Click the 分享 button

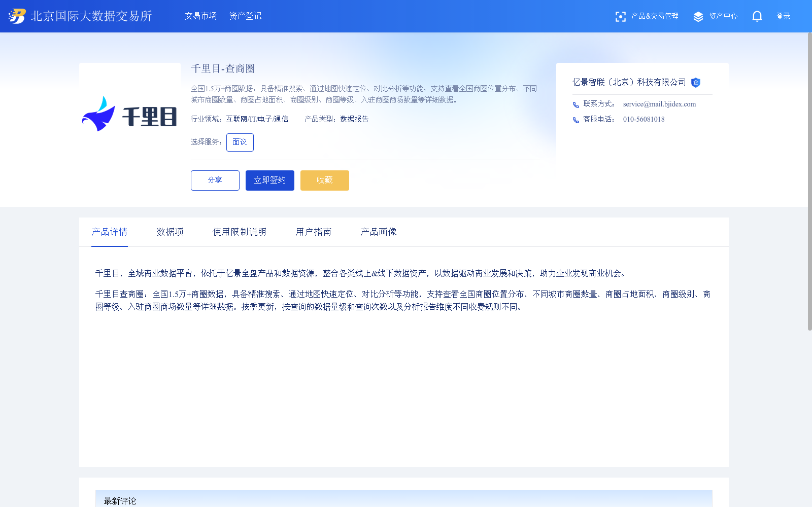click(x=215, y=180)
